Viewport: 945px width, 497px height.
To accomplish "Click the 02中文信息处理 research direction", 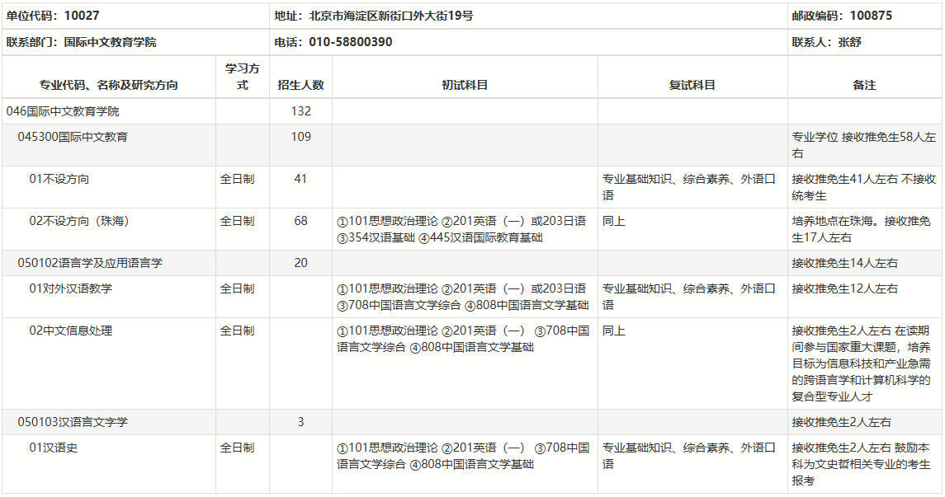I will [x=71, y=331].
